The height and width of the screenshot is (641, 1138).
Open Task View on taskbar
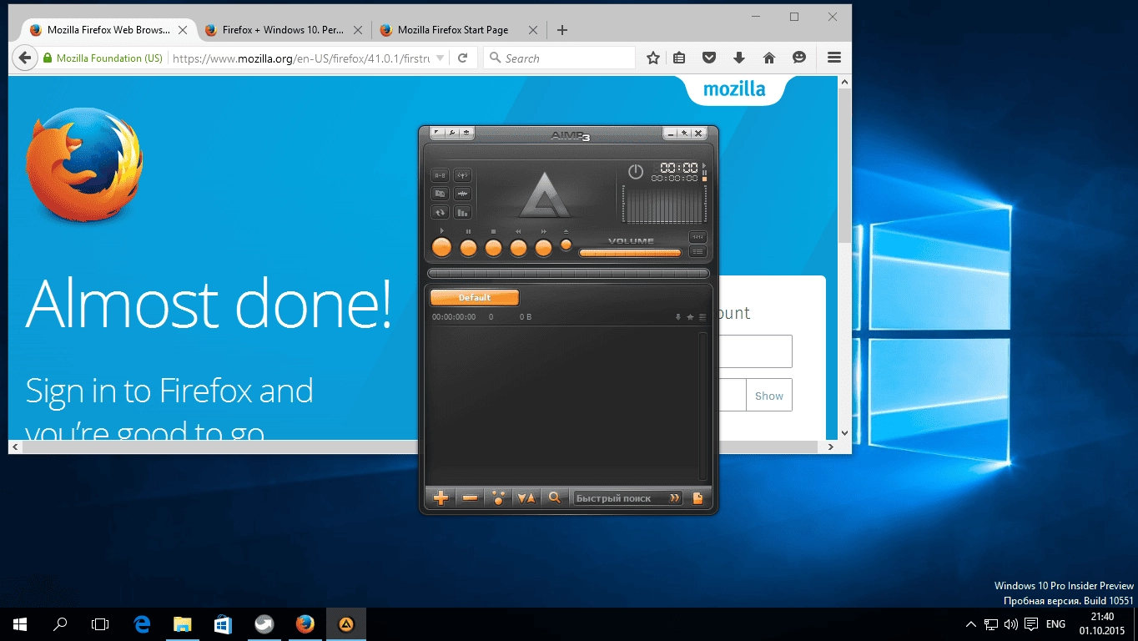coord(100,624)
